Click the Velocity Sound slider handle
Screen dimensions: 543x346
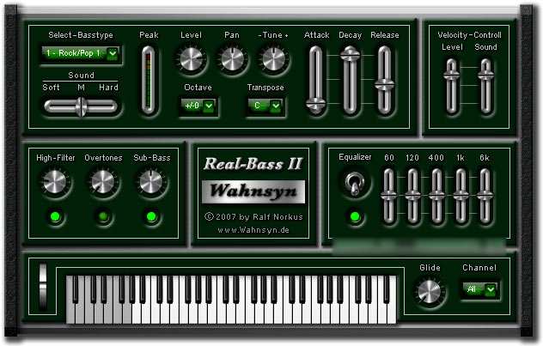click(485, 74)
